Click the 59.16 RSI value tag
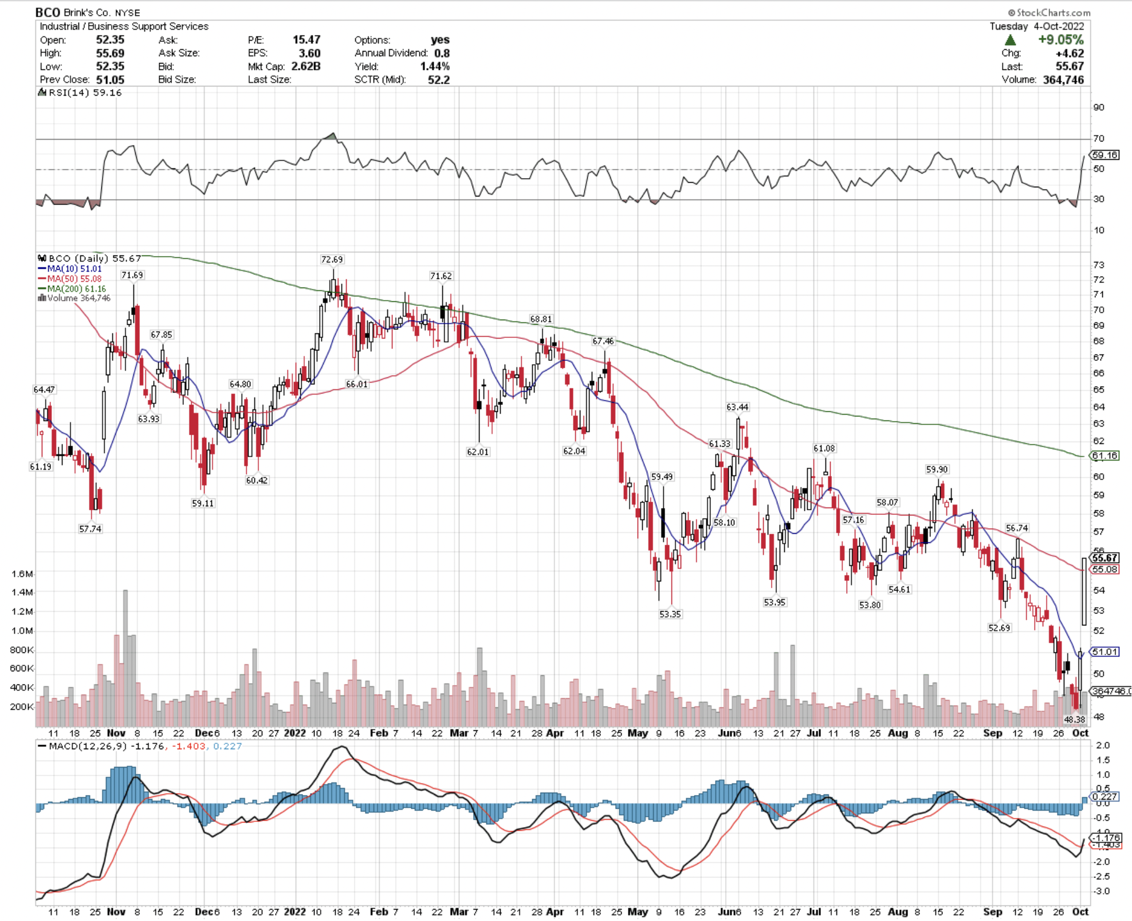1132x921 pixels. pos(1104,155)
